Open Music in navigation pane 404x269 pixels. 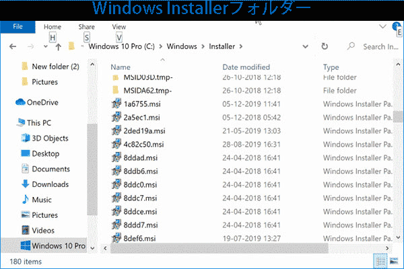point(42,200)
